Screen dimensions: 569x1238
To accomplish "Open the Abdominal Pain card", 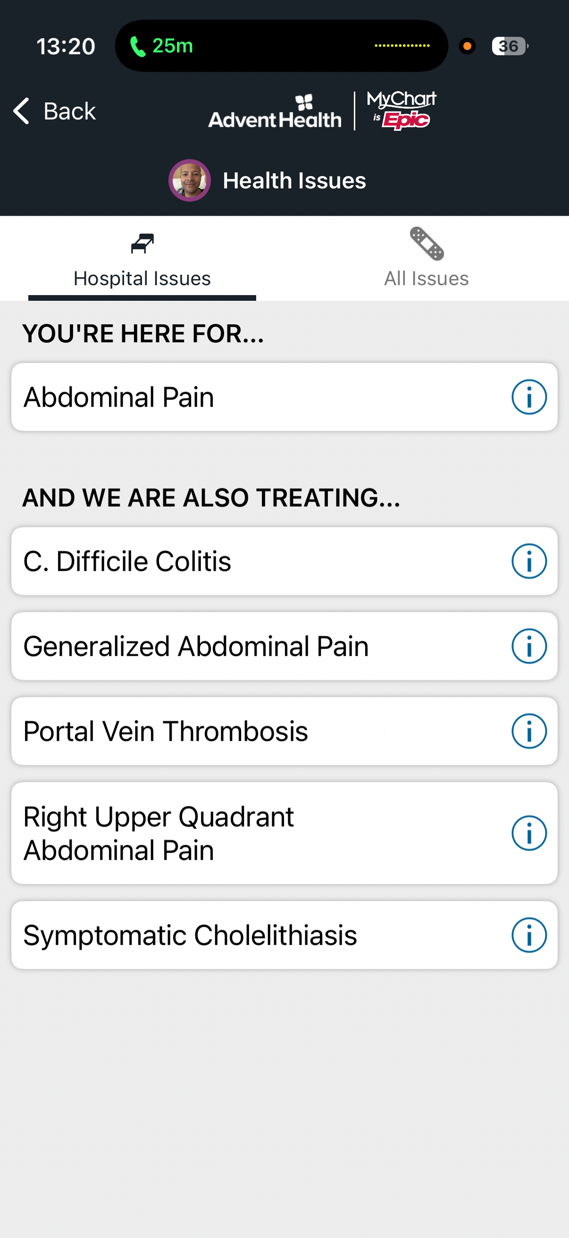I will tap(240, 397).
